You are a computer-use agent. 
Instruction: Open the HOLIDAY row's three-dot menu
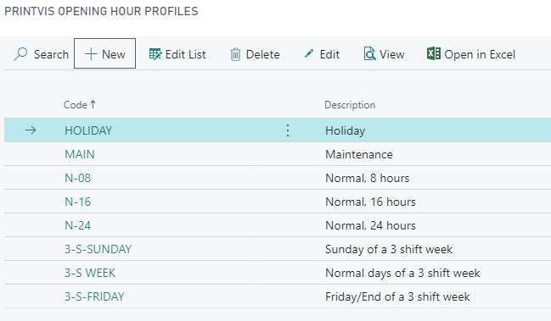(x=288, y=130)
